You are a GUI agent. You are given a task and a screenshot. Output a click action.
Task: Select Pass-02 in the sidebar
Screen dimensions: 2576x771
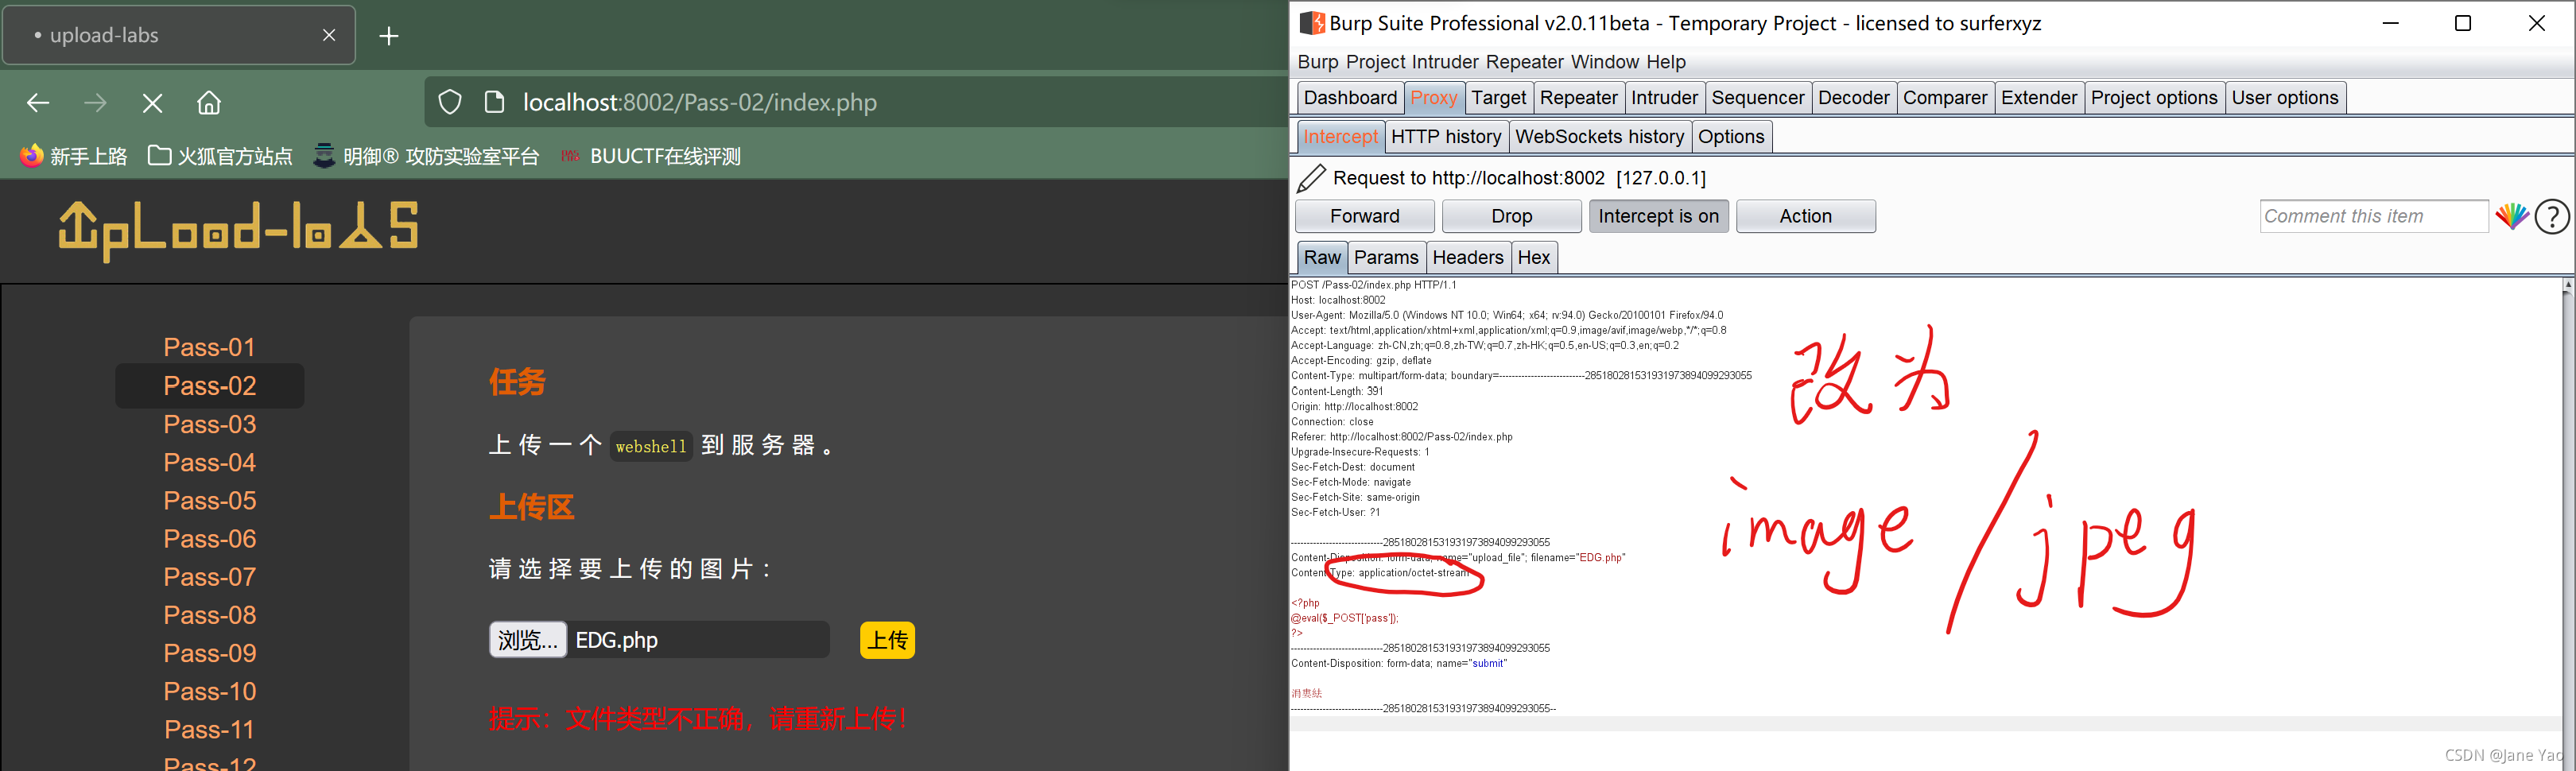pyautogui.click(x=210, y=386)
